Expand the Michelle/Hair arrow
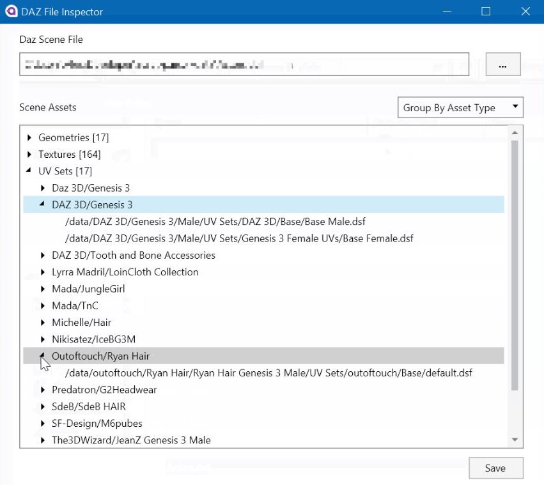 [43, 322]
